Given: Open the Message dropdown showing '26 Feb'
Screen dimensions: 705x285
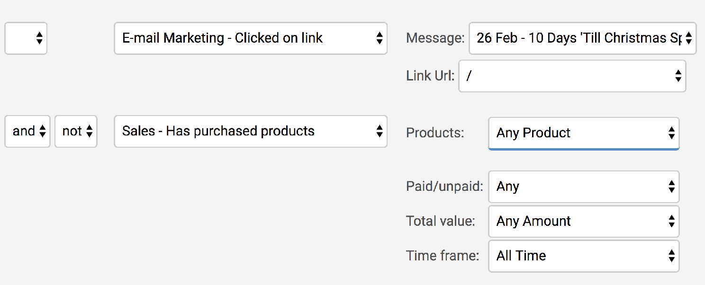Looking at the screenshot, I should (x=582, y=38).
